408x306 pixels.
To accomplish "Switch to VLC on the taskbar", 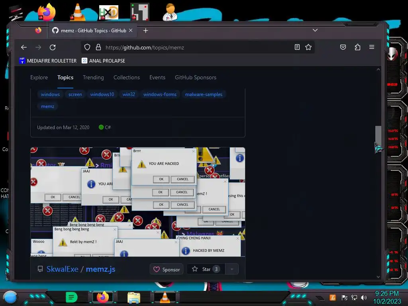I will pyautogui.click(x=165, y=297).
